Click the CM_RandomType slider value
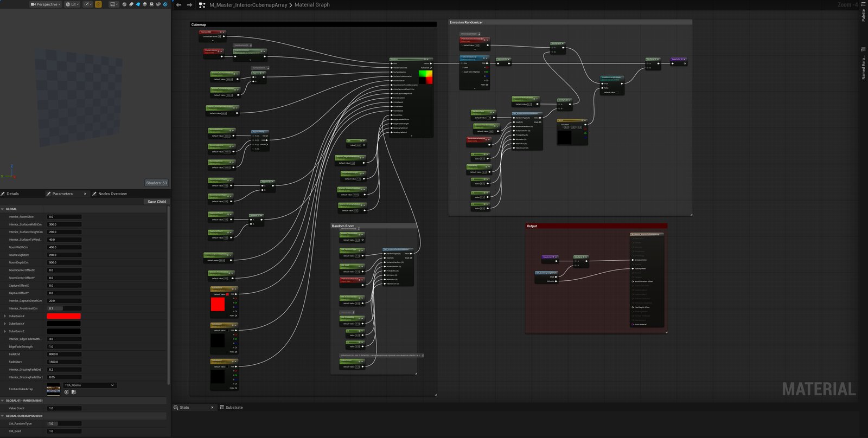Viewport: 868px width, 438px height. (x=64, y=424)
